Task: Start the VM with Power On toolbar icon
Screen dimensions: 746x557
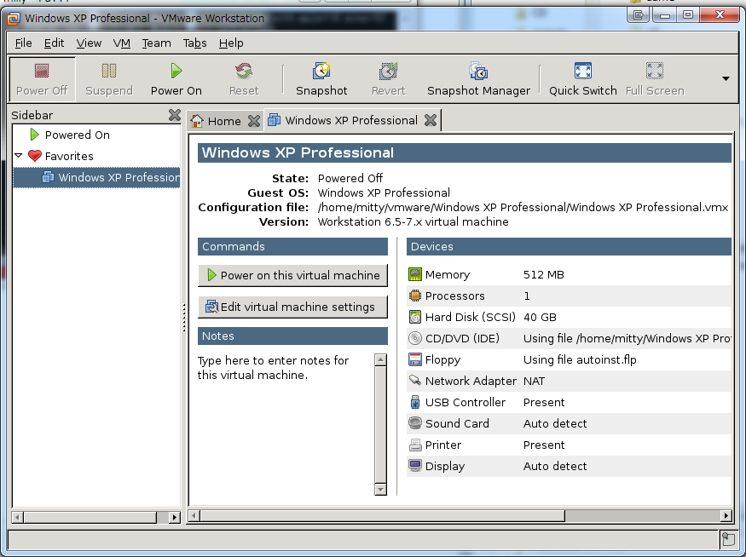Action: (x=176, y=71)
